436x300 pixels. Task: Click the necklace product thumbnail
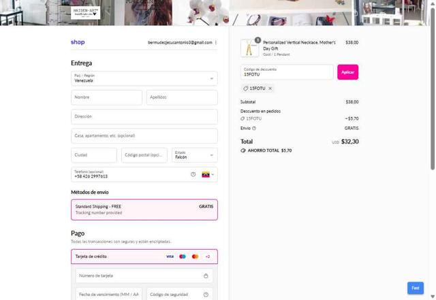click(249, 48)
